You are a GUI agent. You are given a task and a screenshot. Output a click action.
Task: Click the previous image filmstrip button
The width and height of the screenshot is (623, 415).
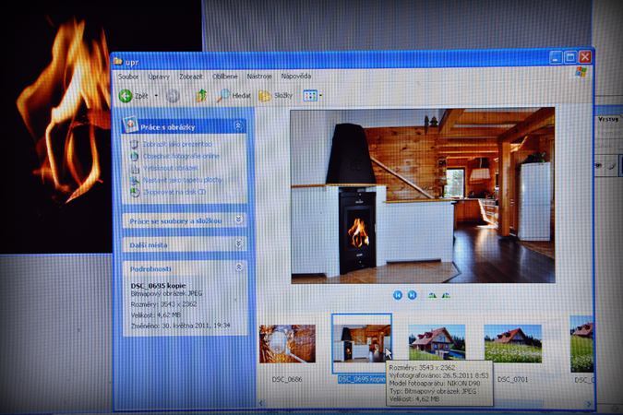click(397, 295)
